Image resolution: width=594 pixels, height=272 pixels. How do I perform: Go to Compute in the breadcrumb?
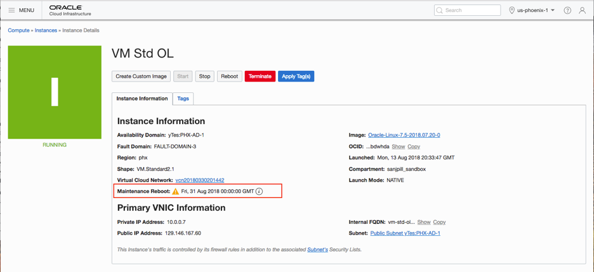pyautogui.click(x=18, y=30)
